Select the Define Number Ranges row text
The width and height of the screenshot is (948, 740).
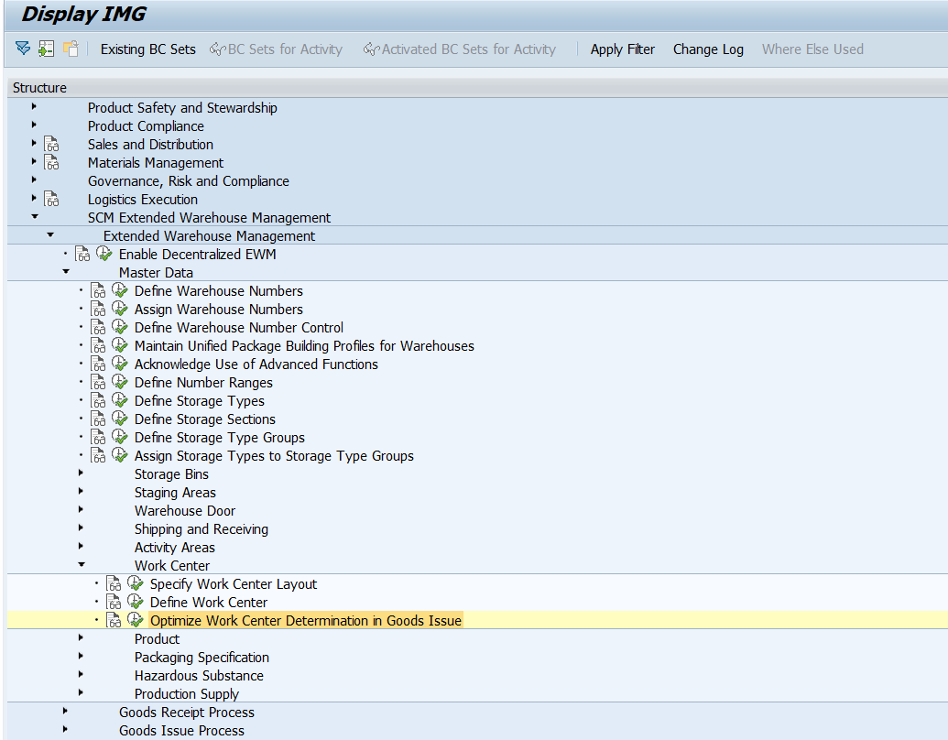203,383
